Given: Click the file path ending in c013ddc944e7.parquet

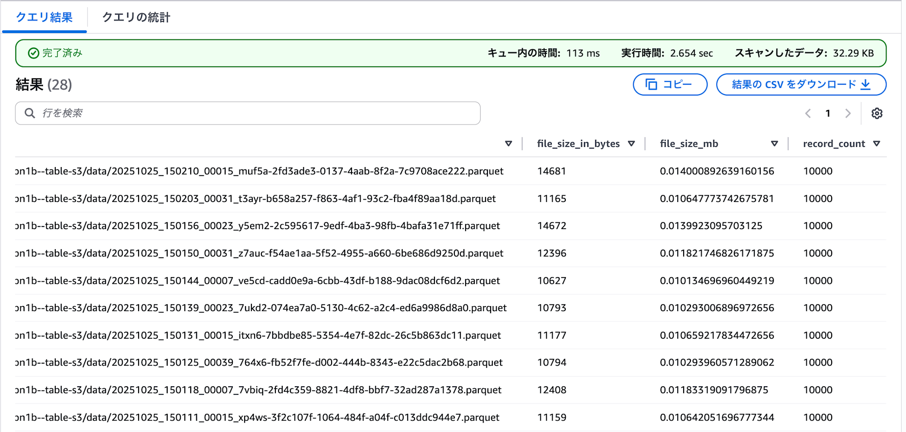Looking at the screenshot, I should click(257, 417).
